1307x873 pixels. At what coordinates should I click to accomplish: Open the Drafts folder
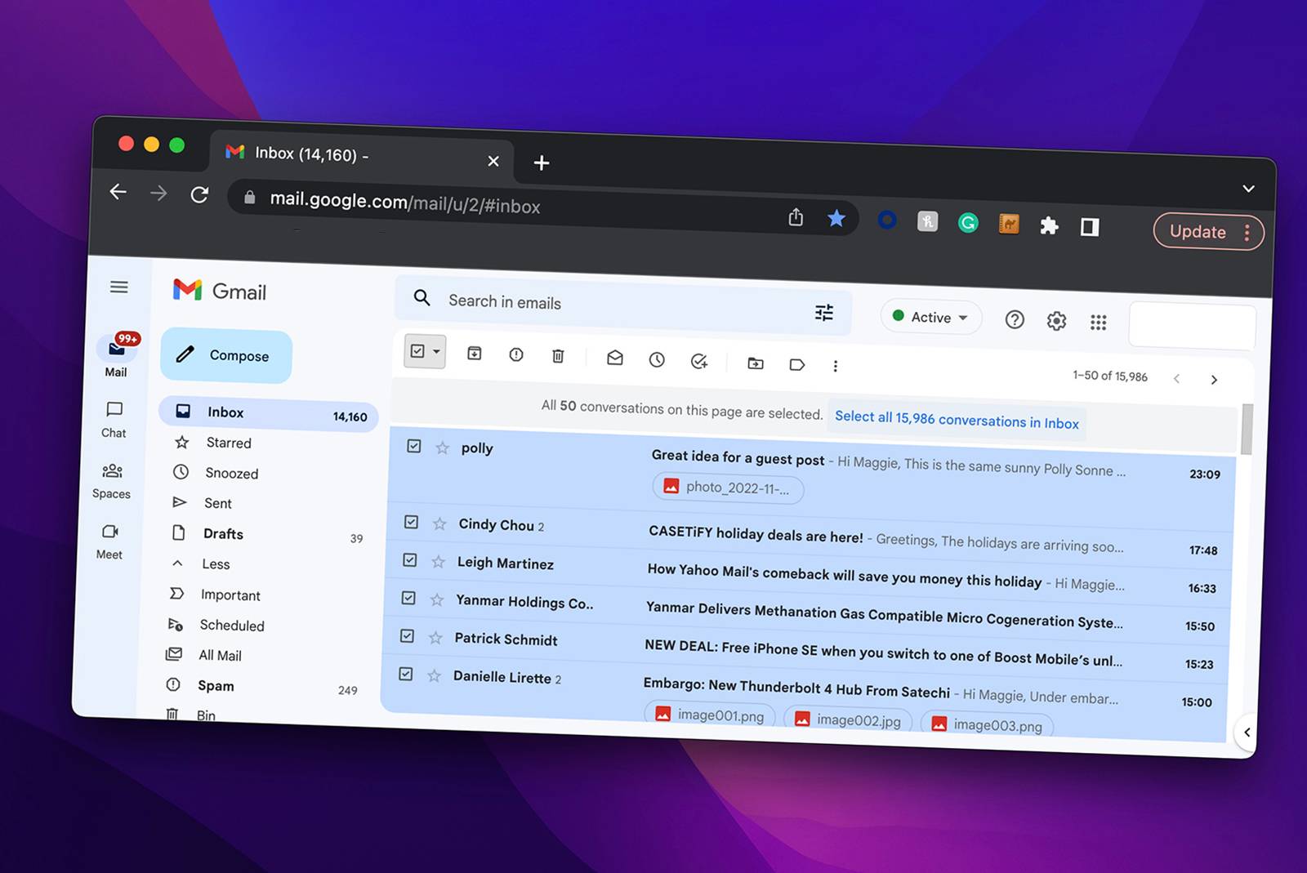pyautogui.click(x=223, y=534)
